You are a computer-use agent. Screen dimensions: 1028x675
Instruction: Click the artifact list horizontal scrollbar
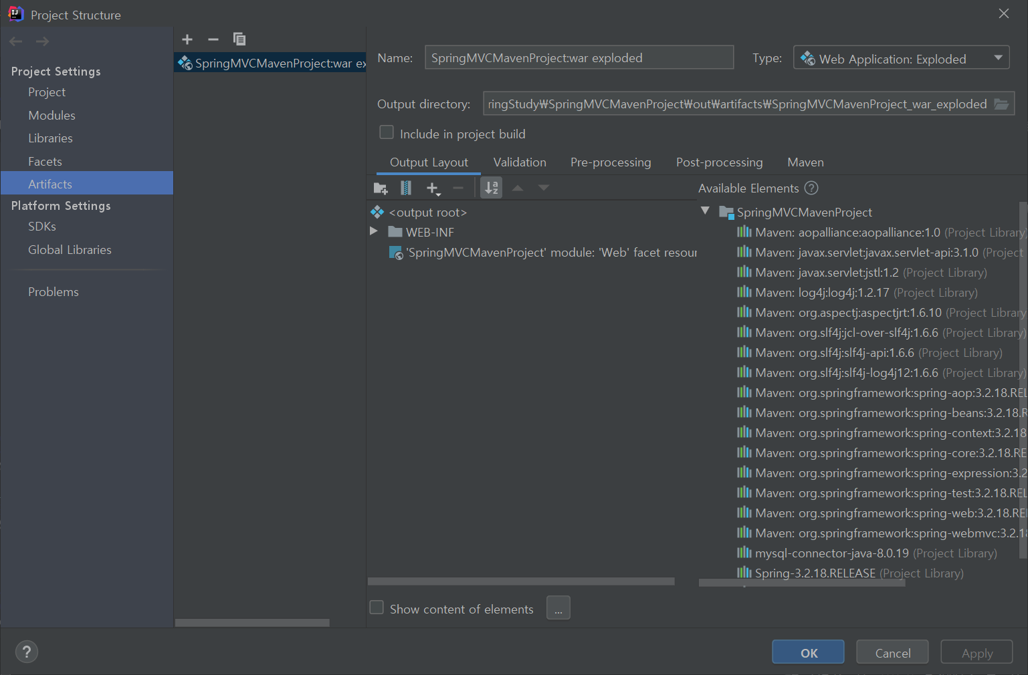(252, 622)
